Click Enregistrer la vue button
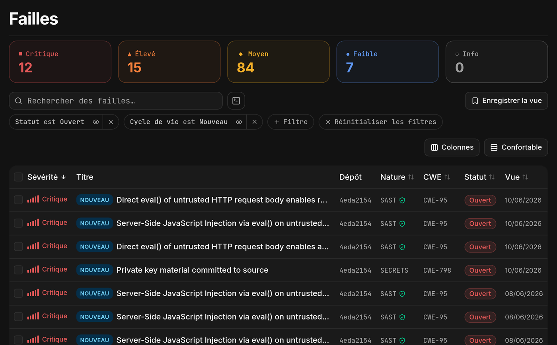557x345 pixels. [506, 101]
